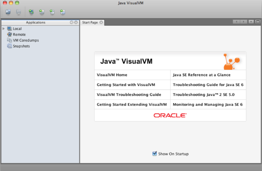
Task: Select the Snapshots tree label
Action: pos(21,46)
